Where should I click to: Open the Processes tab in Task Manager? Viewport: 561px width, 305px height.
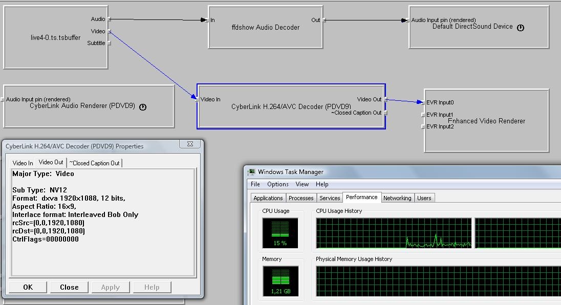point(301,198)
